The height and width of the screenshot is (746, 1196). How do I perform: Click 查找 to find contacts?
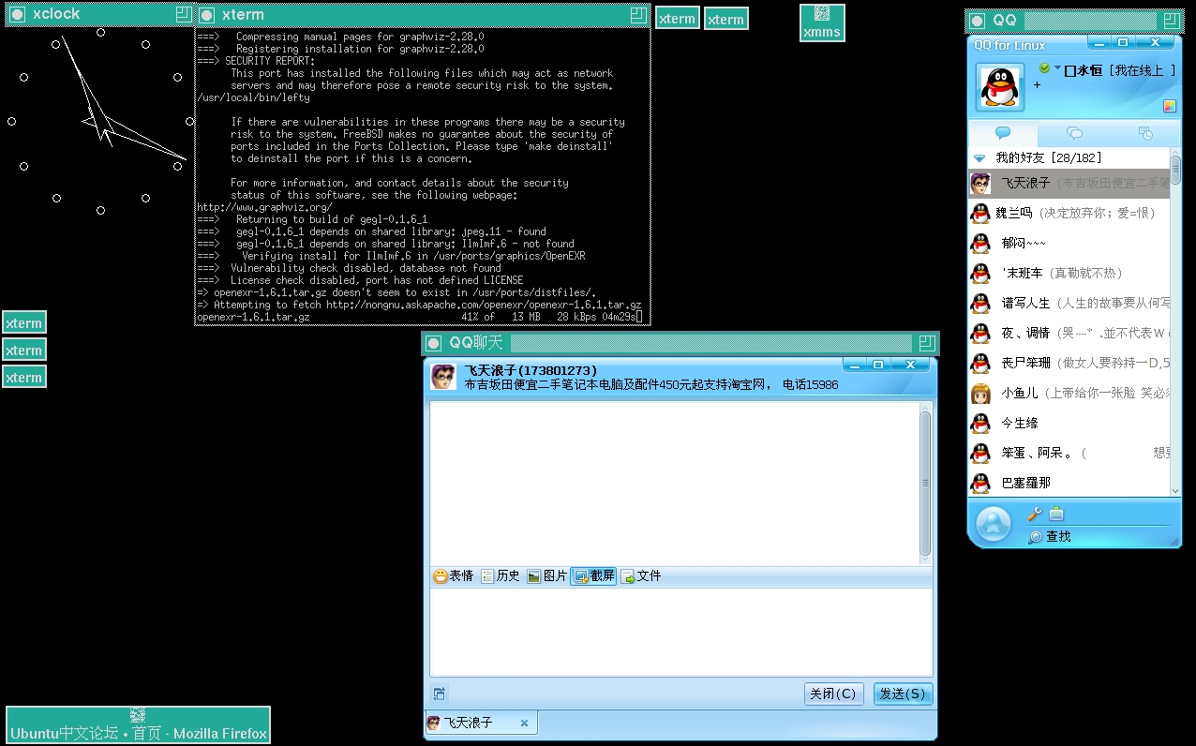tap(1050, 537)
